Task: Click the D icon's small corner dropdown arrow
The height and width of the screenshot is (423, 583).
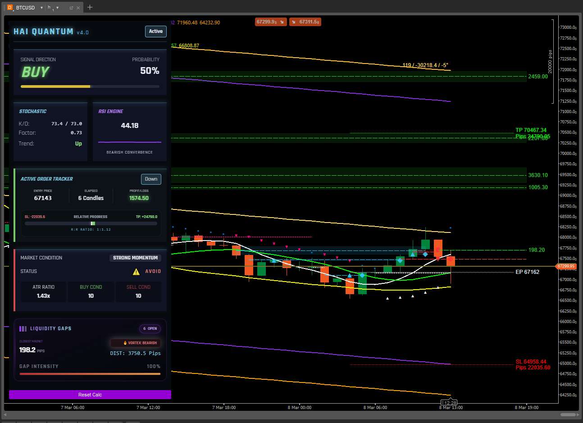Action: (13, 10)
